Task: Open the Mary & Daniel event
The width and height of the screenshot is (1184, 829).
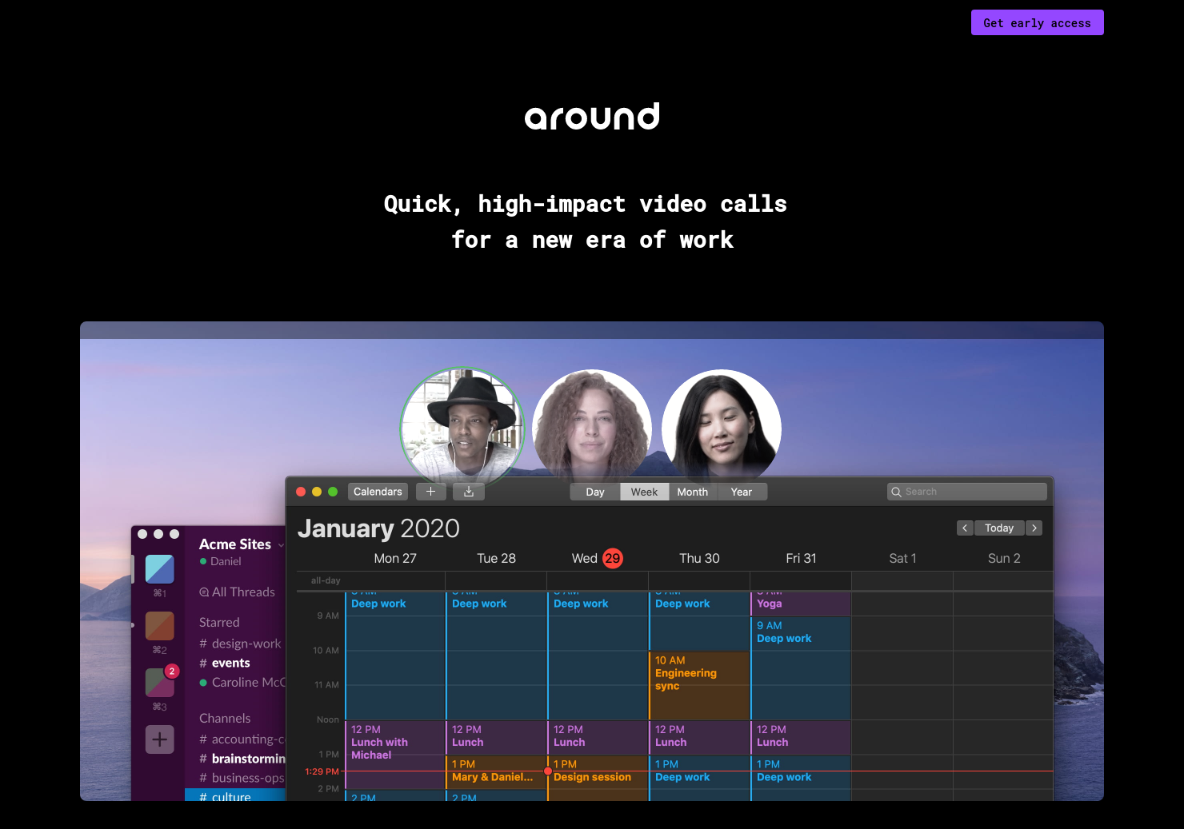Action: 496,772
